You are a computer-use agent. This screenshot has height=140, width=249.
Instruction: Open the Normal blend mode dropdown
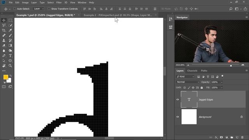coord(188,82)
